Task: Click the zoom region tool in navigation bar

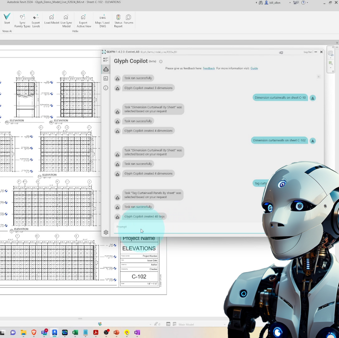Action: [331, 63]
